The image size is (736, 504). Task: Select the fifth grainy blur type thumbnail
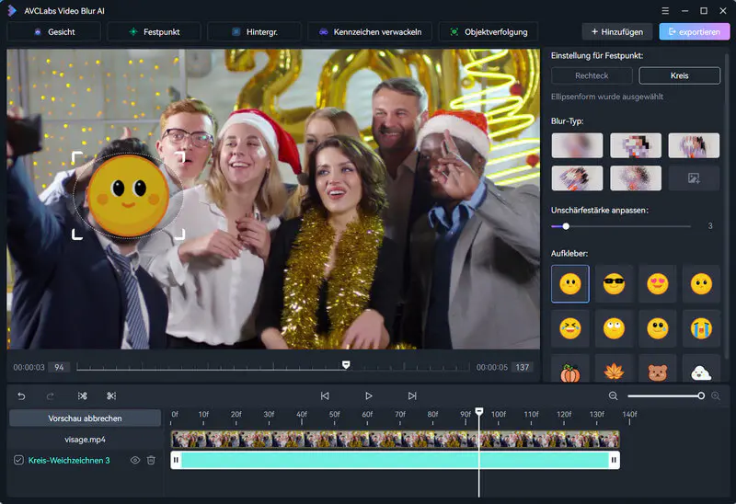click(x=636, y=178)
